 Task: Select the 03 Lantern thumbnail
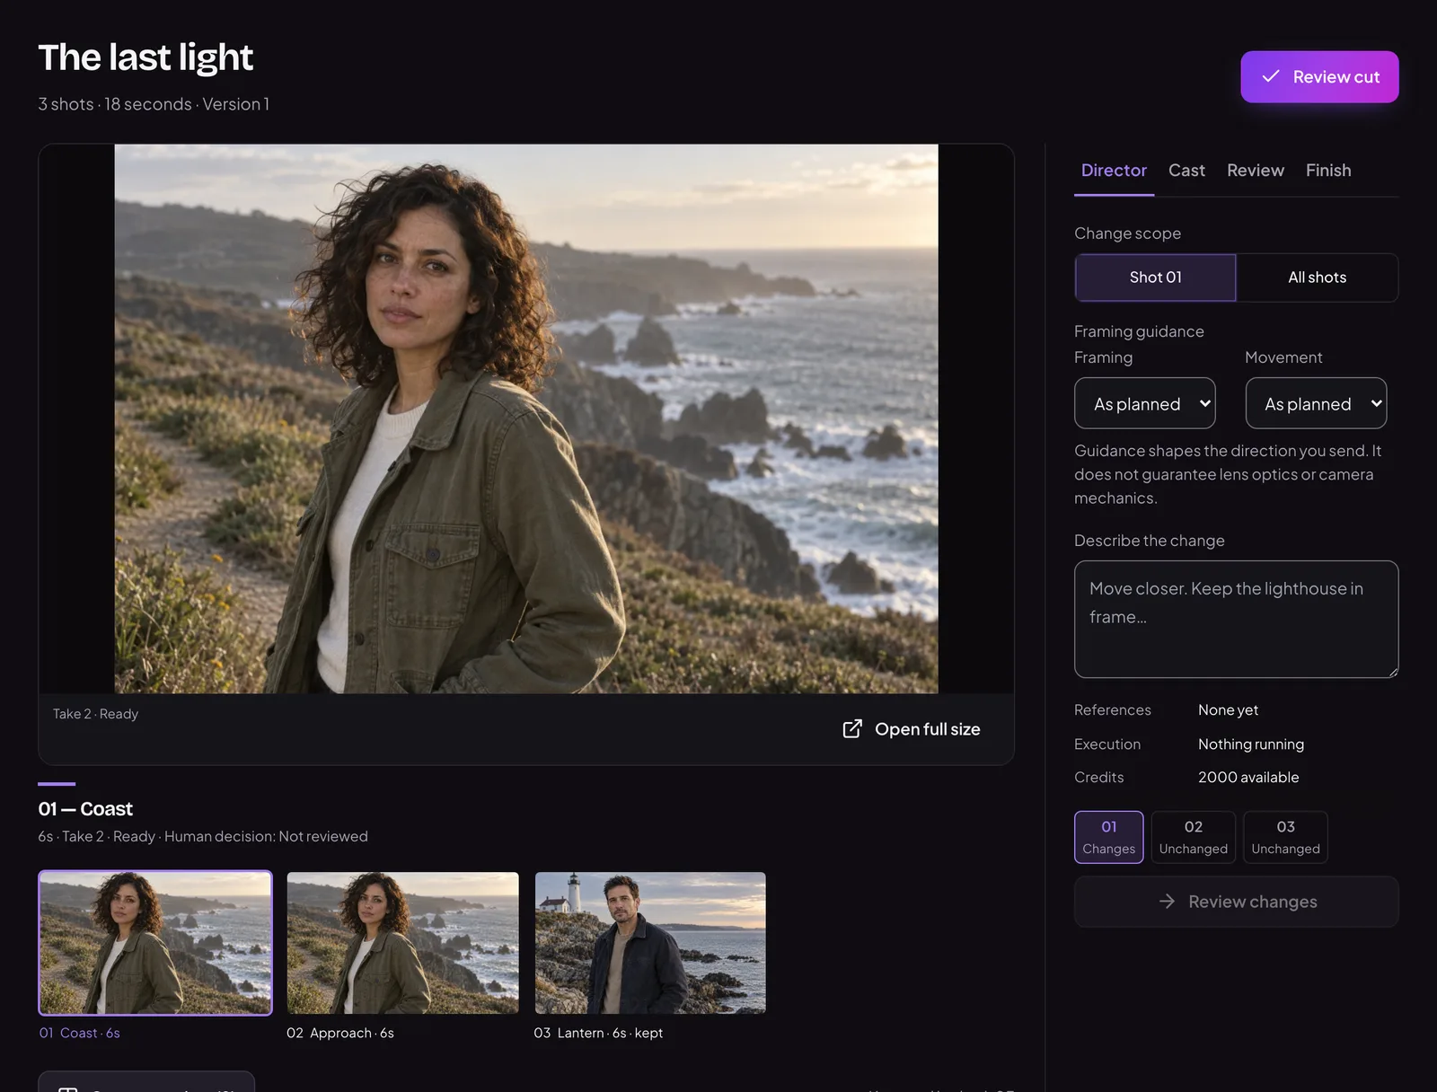[650, 943]
